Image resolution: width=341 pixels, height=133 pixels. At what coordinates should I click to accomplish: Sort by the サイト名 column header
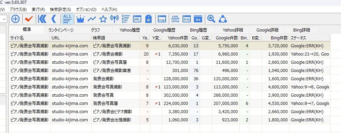[x=30, y=38]
